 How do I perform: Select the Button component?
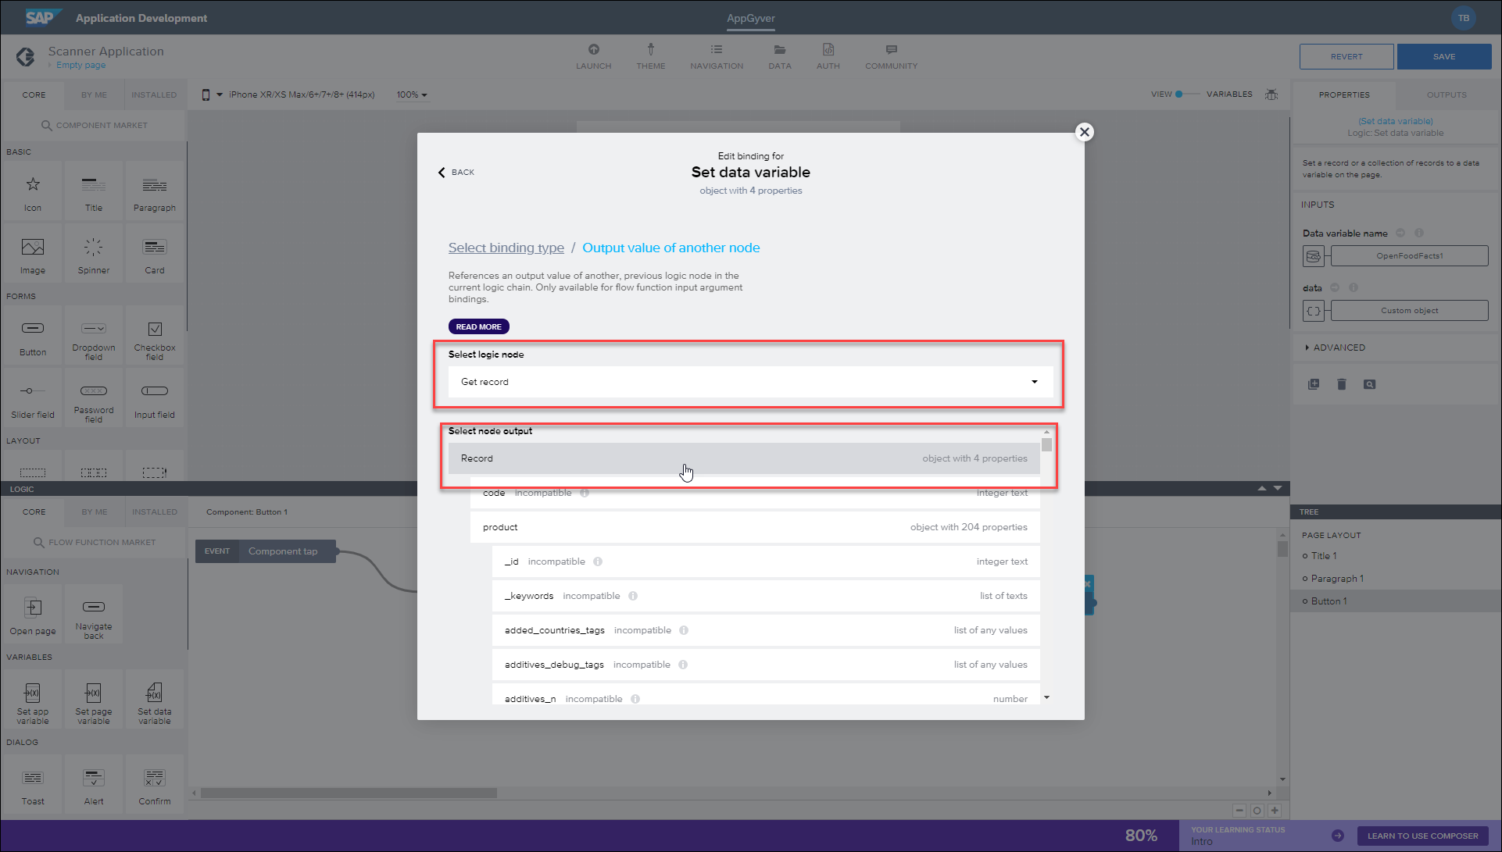(x=33, y=337)
